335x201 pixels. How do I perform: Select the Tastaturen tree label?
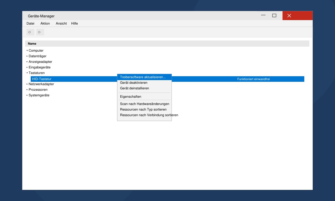[x=37, y=73]
